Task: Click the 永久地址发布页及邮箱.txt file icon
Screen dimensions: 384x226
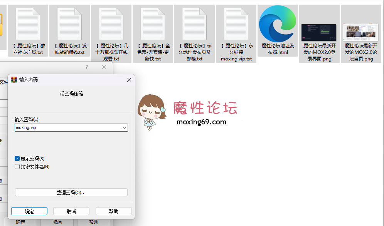Action: click(194, 24)
